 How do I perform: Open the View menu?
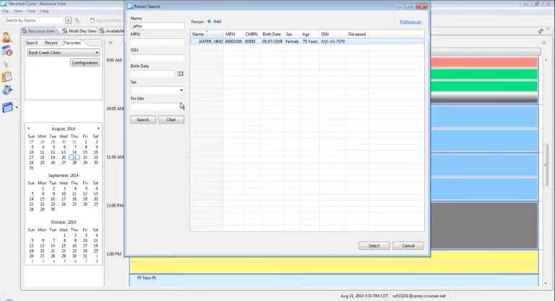(x=17, y=12)
